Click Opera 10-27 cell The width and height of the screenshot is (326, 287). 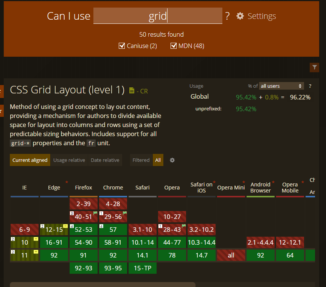172,217
